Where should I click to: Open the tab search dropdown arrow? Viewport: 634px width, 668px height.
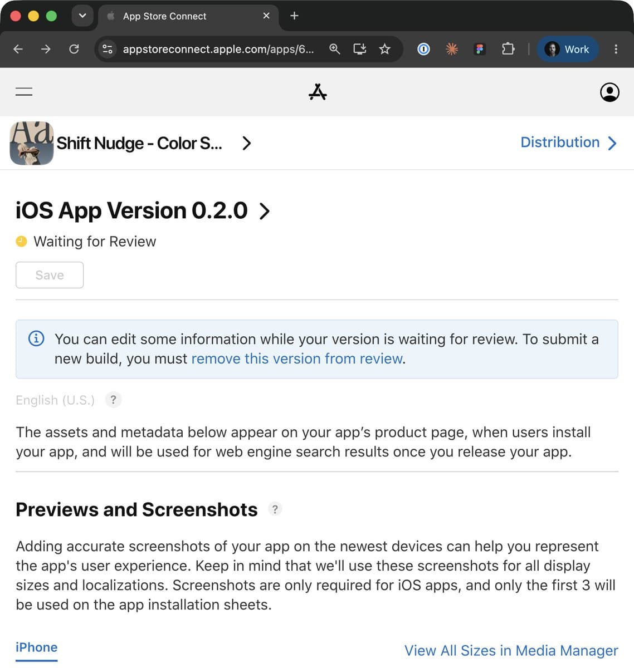pos(82,16)
